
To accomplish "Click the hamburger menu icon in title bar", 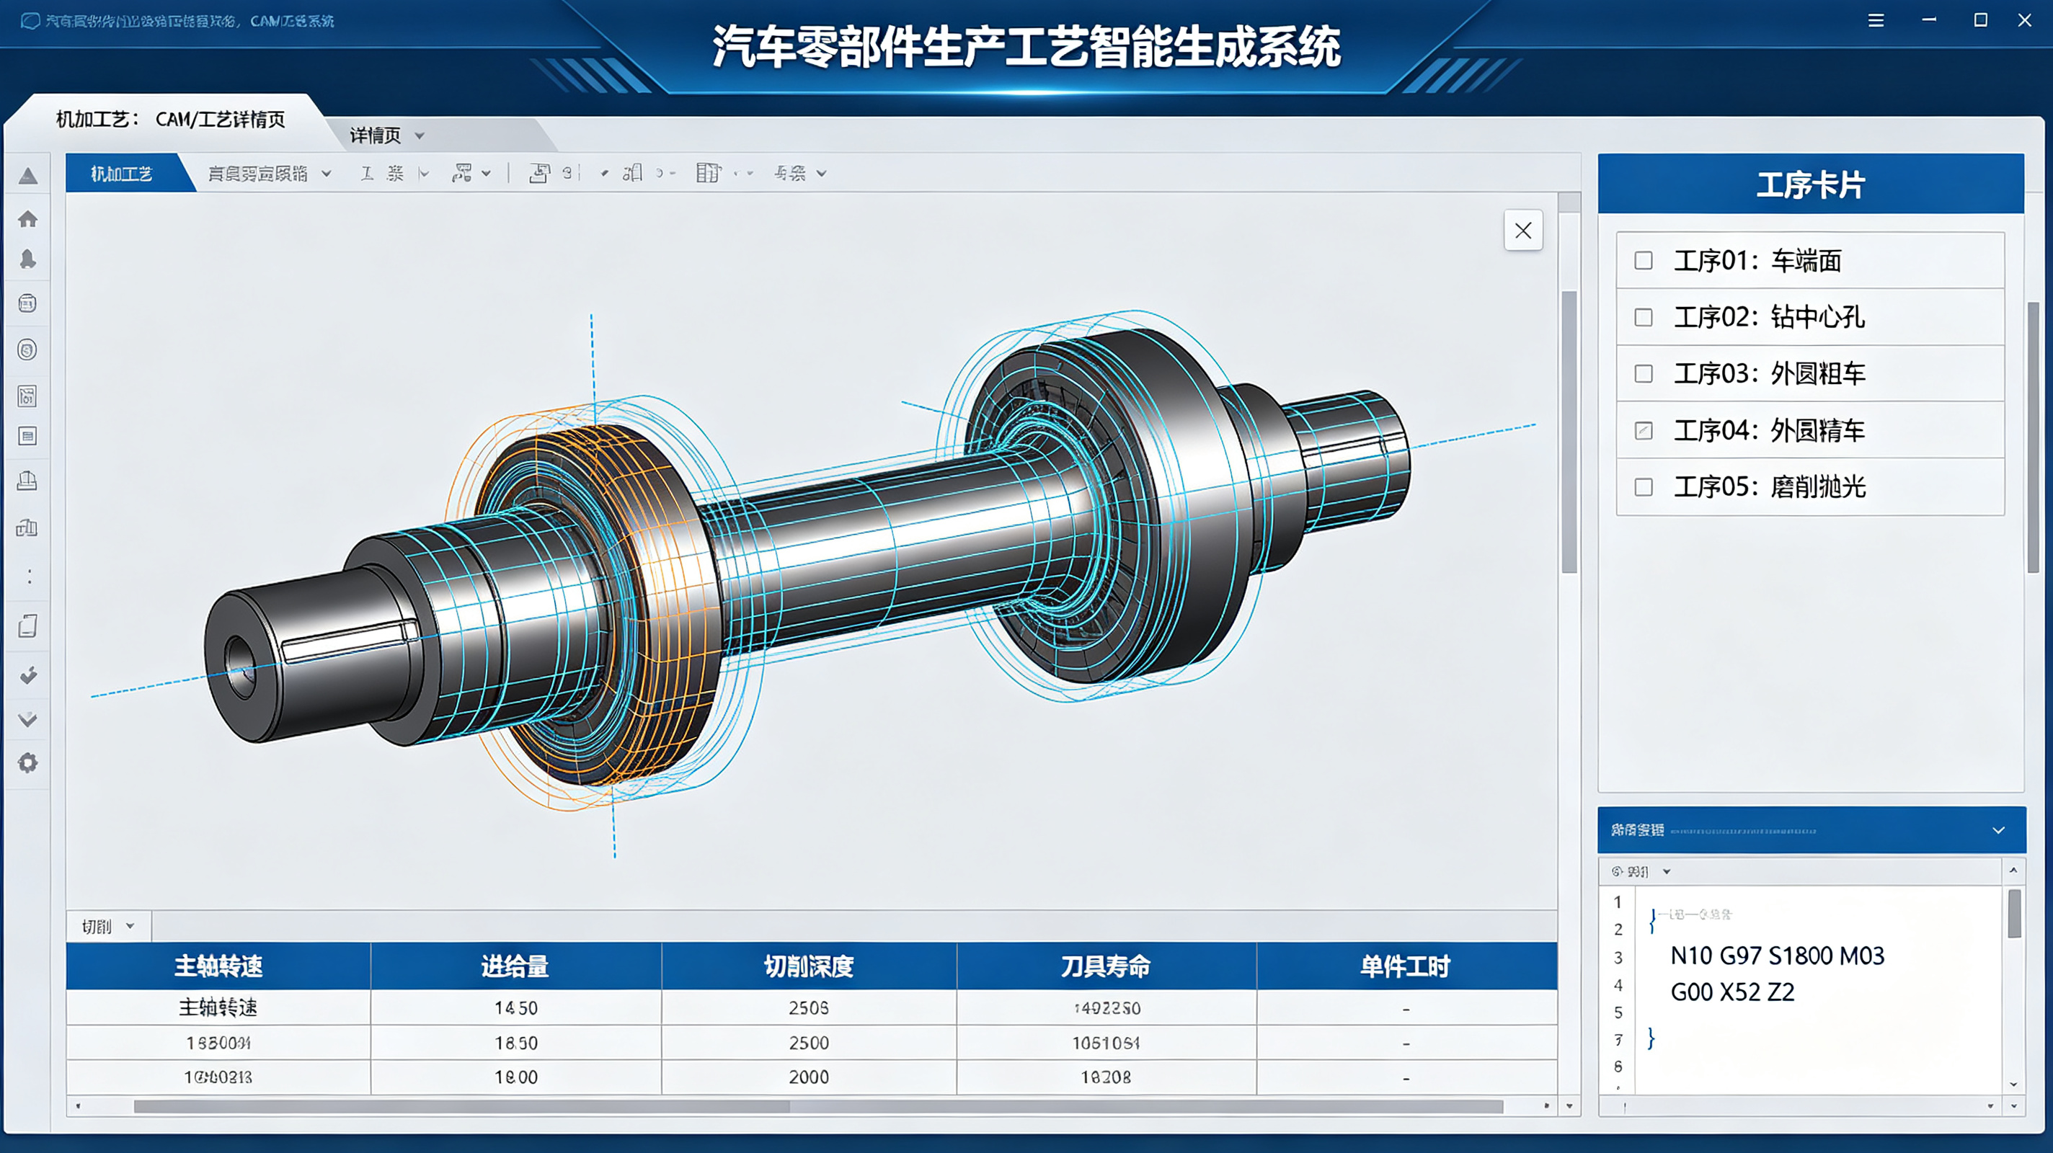I will coord(1876,21).
